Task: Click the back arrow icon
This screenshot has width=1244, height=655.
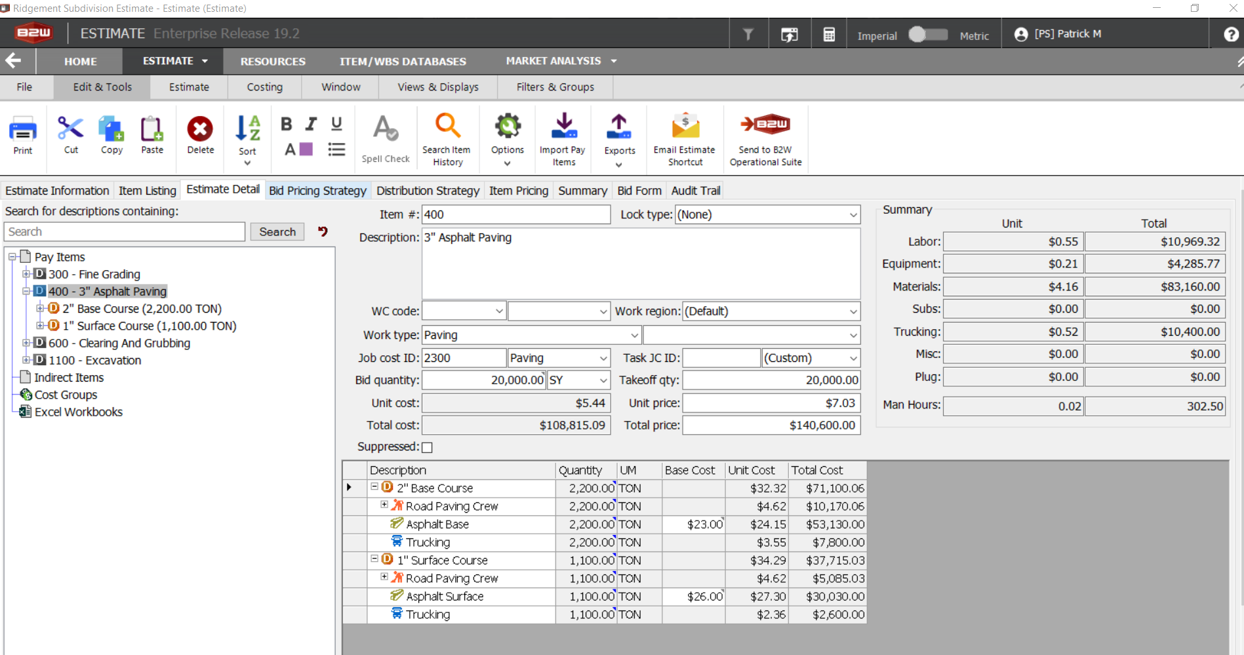Action: (x=13, y=61)
